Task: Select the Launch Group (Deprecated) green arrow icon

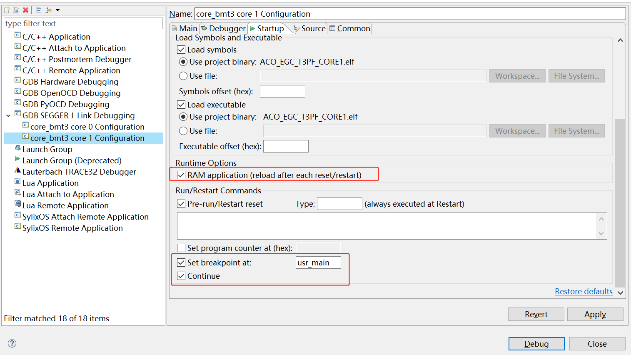Action: click(x=17, y=159)
